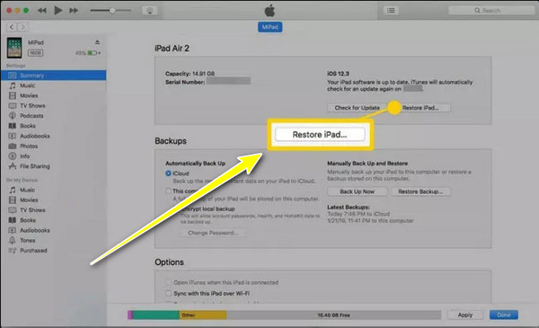Viewport: 539px width, 328px height.
Task: Click Check for Update button
Action: pos(357,108)
